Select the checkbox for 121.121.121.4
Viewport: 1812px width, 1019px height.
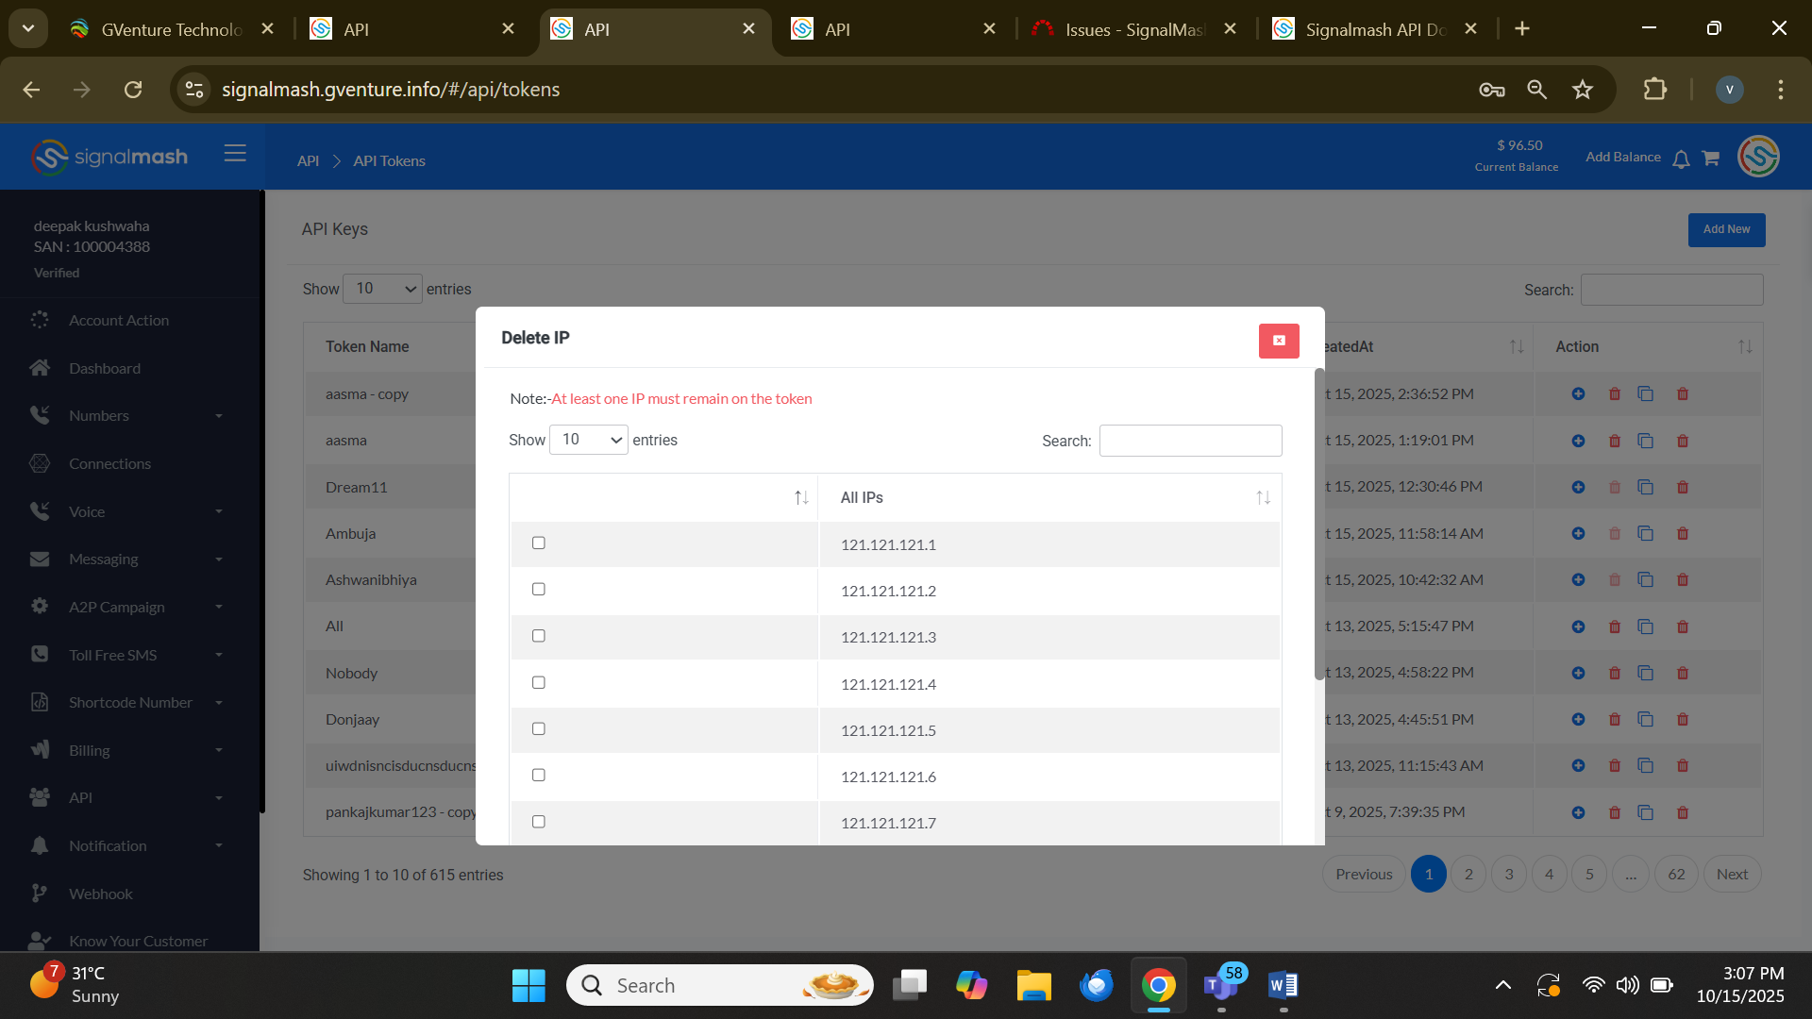539,683
